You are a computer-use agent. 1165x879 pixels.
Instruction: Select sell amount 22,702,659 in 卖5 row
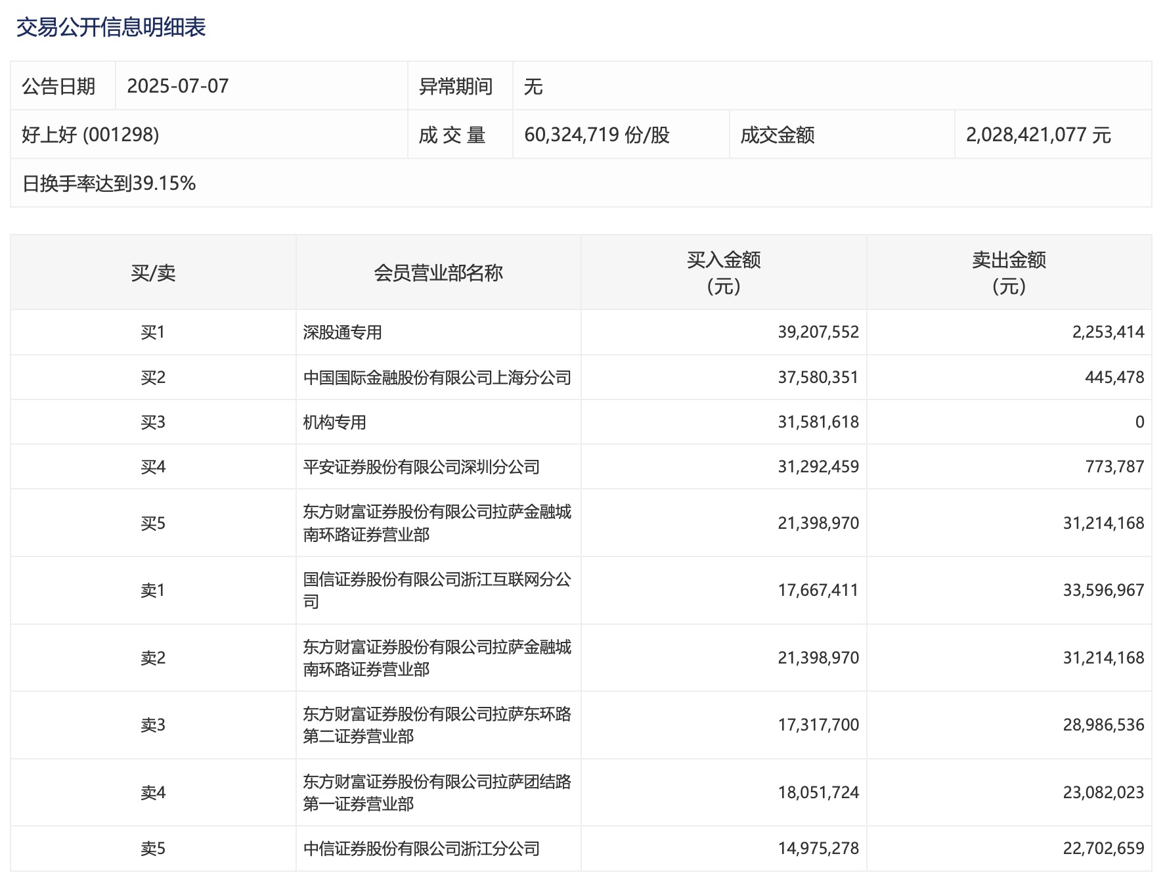(1103, 849)
